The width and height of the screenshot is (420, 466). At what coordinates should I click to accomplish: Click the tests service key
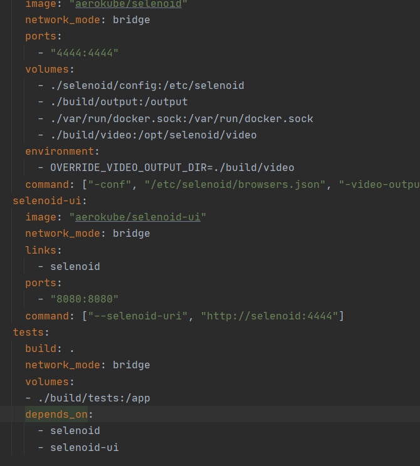pyautogui.click(x=28, y=332)
